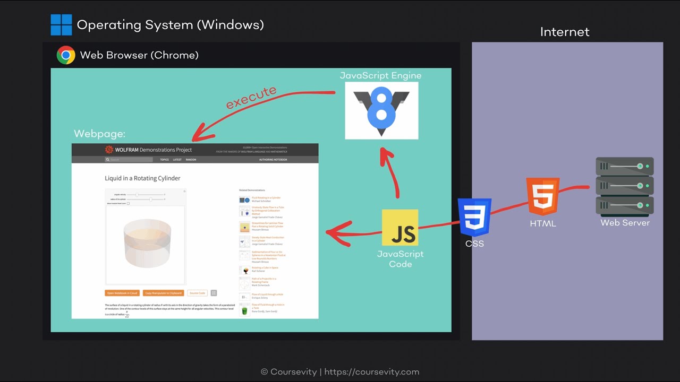
Task: Click Open Notebook in Cloud button
Action: click(x=122, y=293)
